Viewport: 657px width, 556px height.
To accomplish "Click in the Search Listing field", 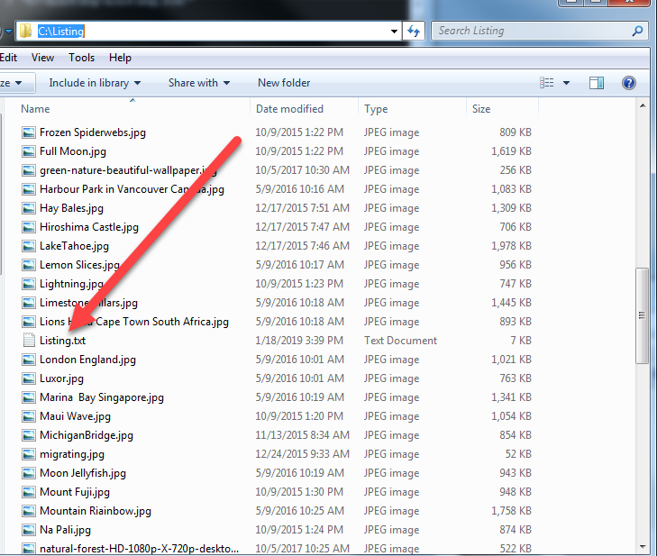I will pos(532,31).
